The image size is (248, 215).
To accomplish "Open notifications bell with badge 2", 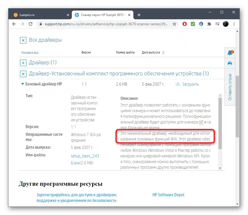I will pyautogui.click(x=230, y=53).
